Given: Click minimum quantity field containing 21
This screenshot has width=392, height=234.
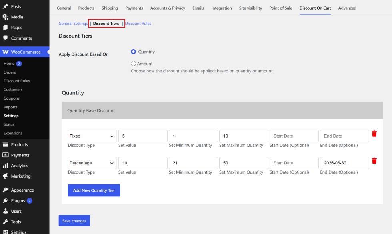Looking at the screenshot, I should (193, 163).
